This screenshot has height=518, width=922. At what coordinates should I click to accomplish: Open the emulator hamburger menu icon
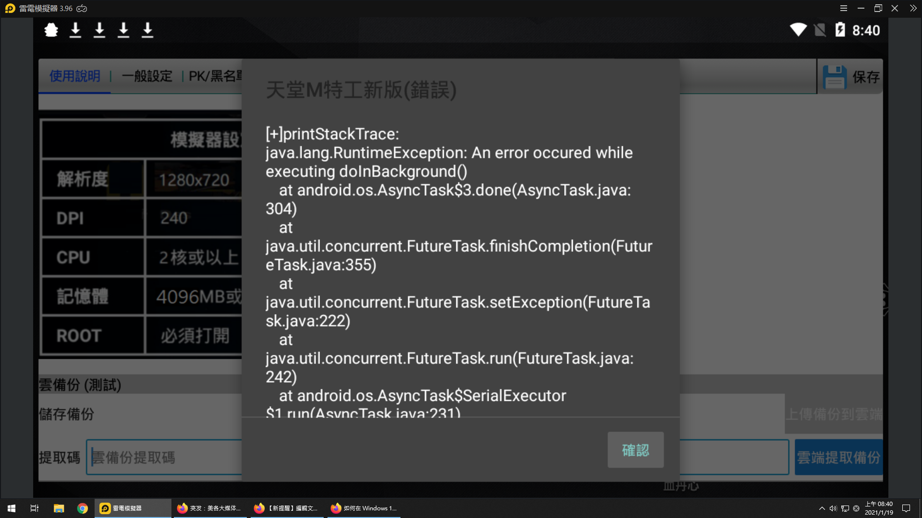tap(843, 8)
